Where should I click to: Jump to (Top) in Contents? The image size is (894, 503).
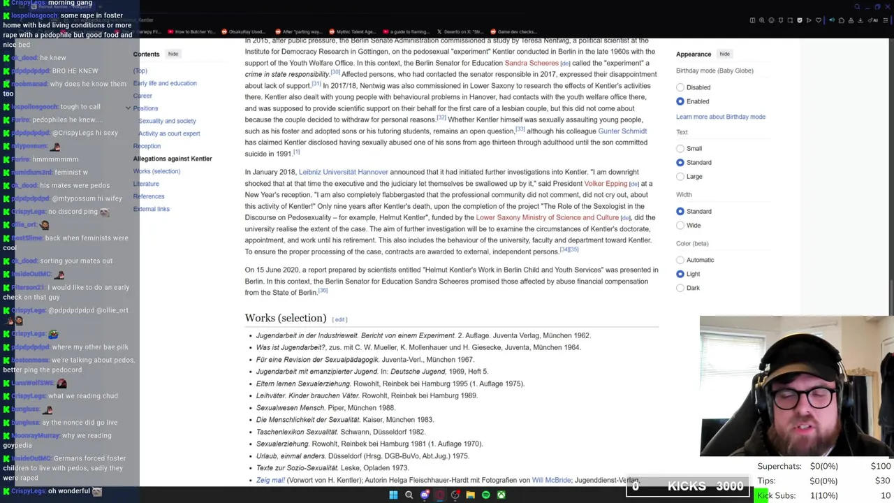140,71
